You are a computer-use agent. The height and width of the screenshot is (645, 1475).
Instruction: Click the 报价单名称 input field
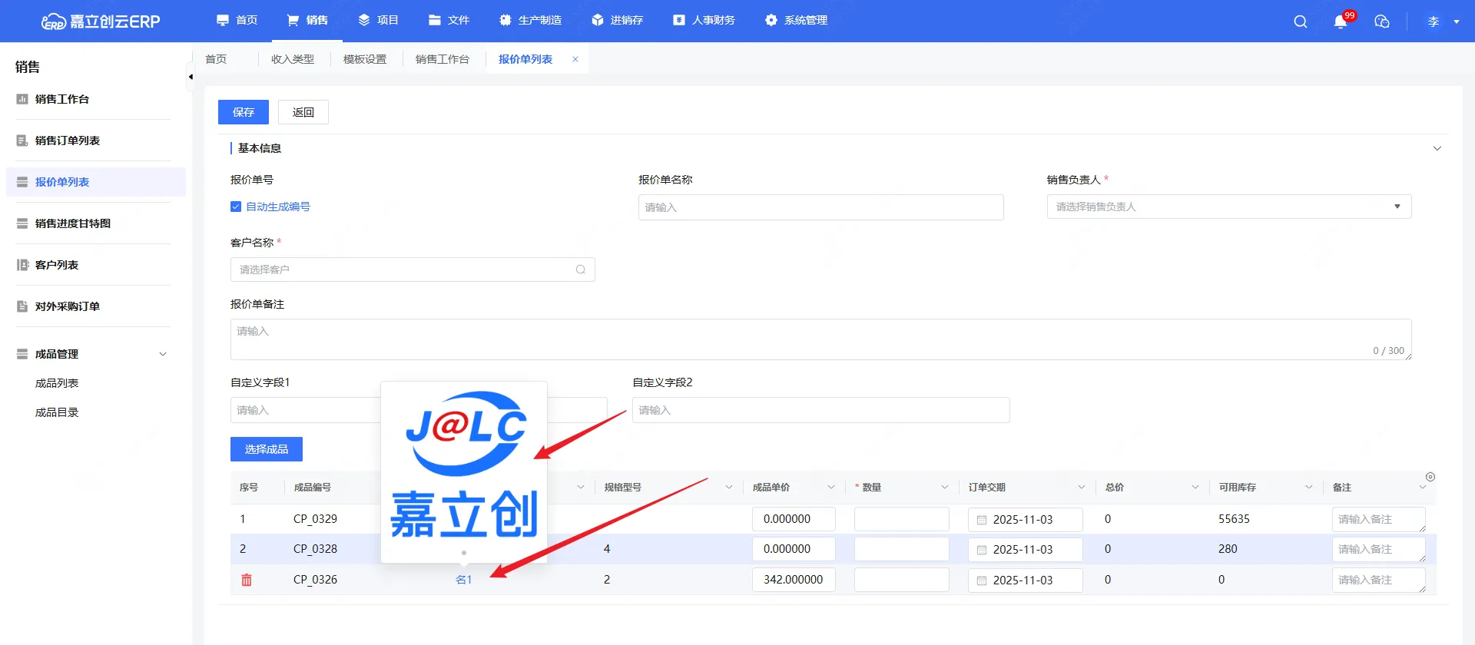820,207
